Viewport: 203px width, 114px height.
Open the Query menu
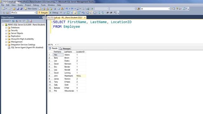[20, 5]
